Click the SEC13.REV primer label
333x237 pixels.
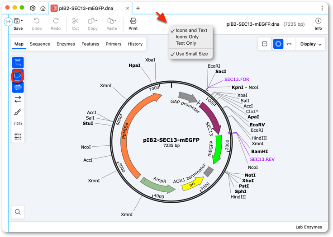tap(262, 159)
